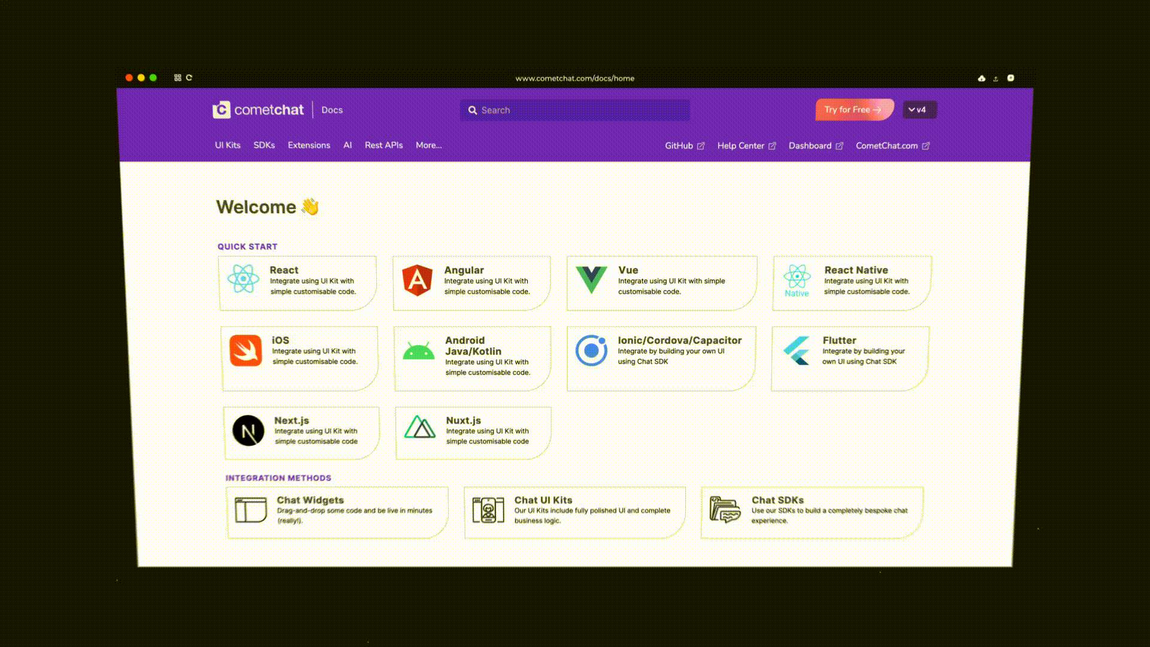Click the Flutter logo icon
This screenshot has height=647, width=1150.
[x=797, y=350]
